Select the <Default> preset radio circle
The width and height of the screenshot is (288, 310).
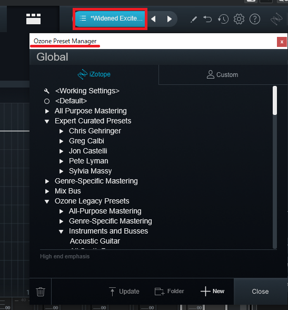tap(47, 101)
